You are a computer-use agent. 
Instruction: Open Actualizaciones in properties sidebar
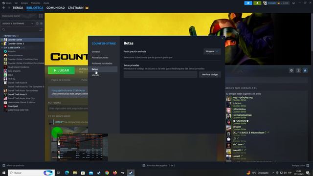(x=100, y=58)
